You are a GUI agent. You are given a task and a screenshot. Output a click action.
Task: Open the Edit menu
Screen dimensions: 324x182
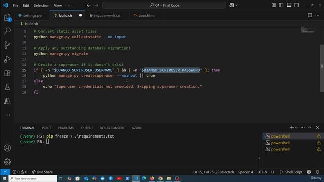[x=26, y=5]
